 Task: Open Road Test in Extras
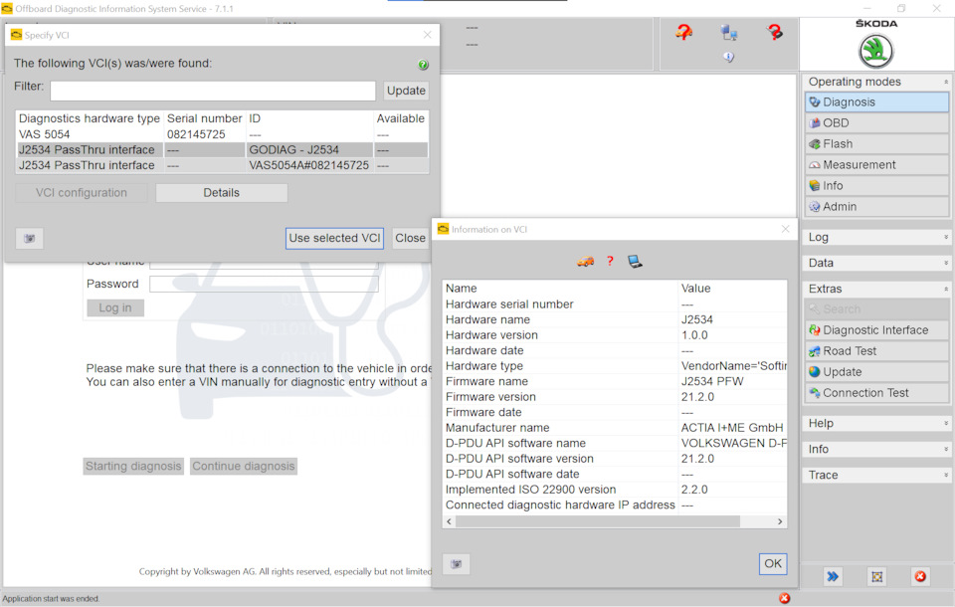(x=876, y=351)
